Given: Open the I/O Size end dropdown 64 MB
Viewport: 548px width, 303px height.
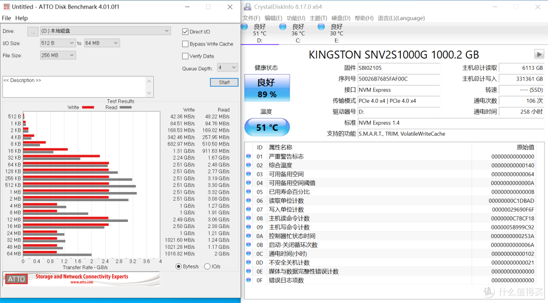Looking at the screenshot, I should 102,43.
